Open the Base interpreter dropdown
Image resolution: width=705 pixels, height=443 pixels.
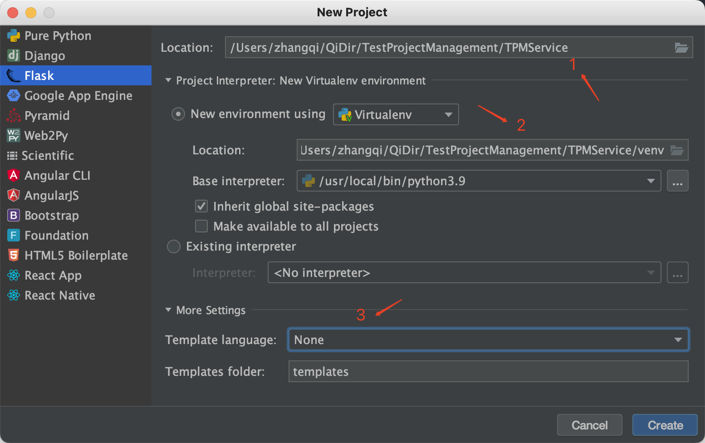[x=479, y=181]
